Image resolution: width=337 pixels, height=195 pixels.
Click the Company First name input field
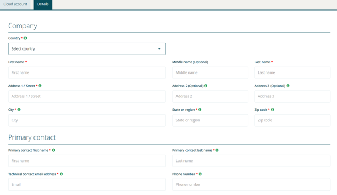87,72
